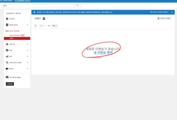
Task: Follow the 새 이벤트 예약 link
Action: click(x=103, y=53)
